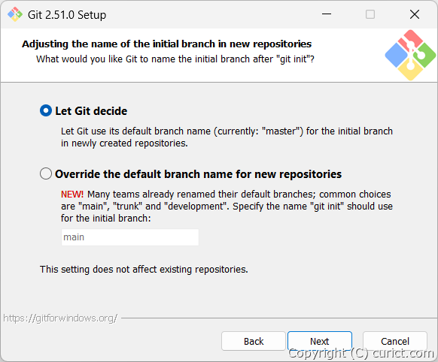The width and height of the screenshot is (438, 362).
Task: Cancel the Git installation
Action: coord(394,341)
